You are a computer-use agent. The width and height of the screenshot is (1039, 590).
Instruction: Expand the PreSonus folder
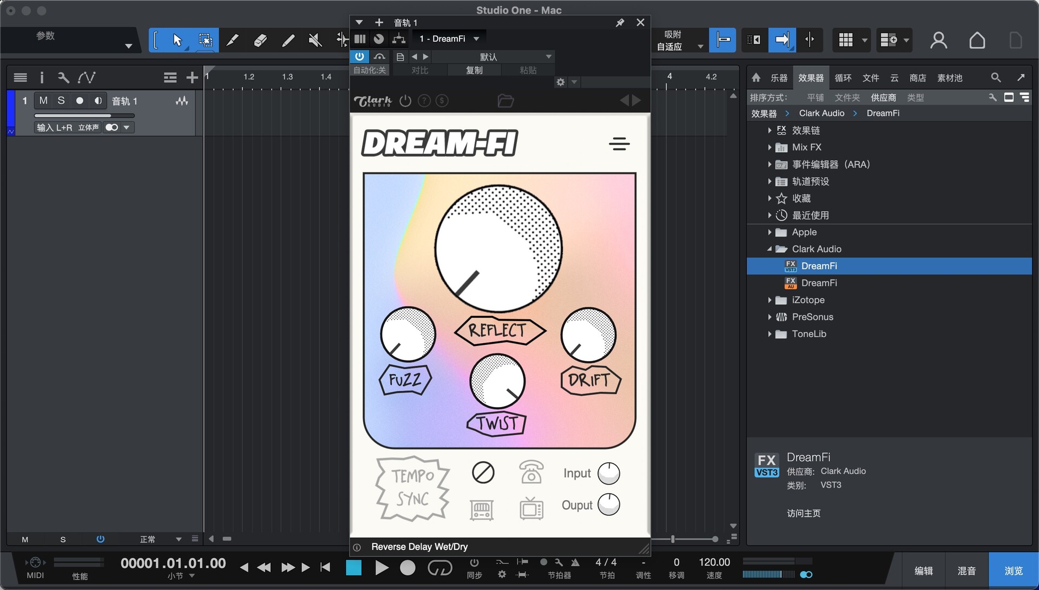(x=769, y=317)
